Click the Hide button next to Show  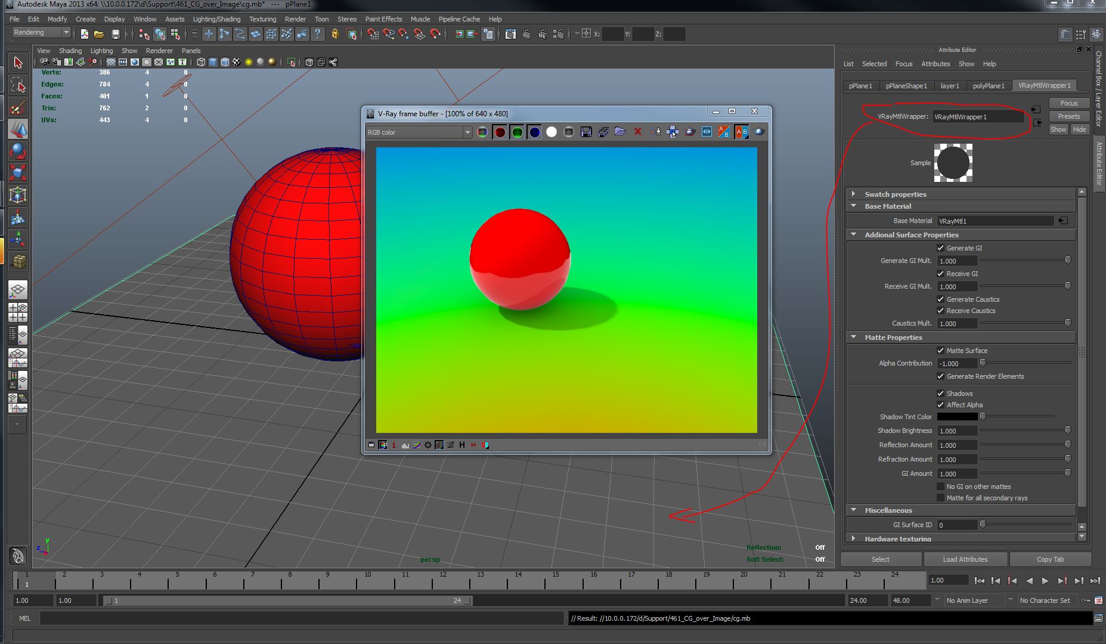(x=1079, y=129)
